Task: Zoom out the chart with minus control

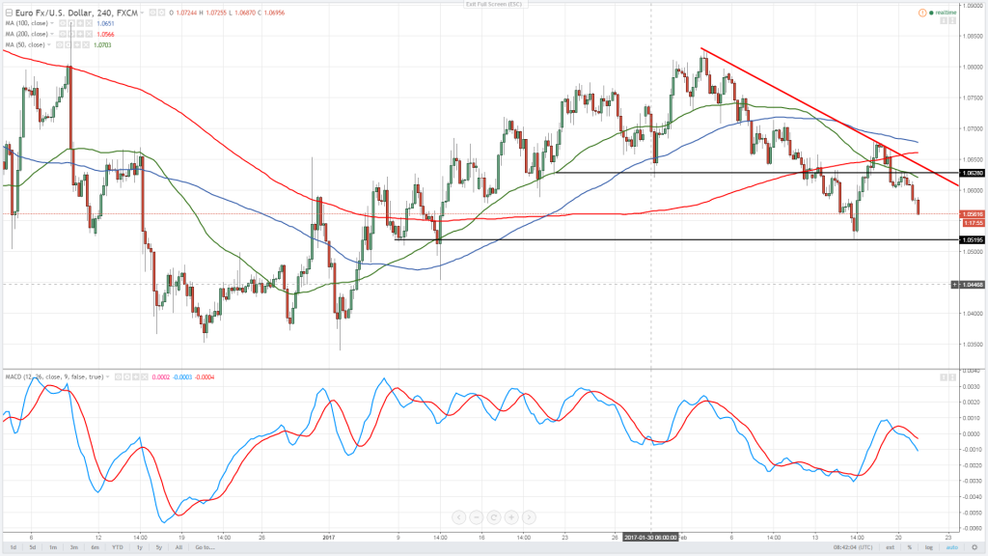Action: click(477, 517)
